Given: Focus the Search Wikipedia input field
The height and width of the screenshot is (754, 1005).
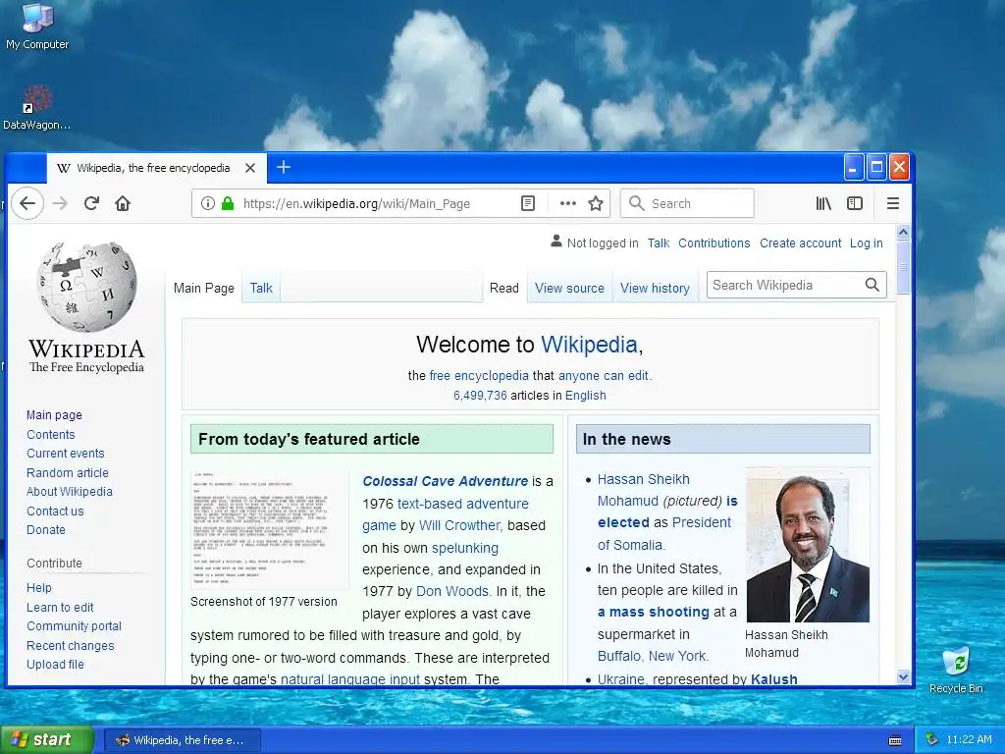Looking at the screenshot, I should click(786, 285).
